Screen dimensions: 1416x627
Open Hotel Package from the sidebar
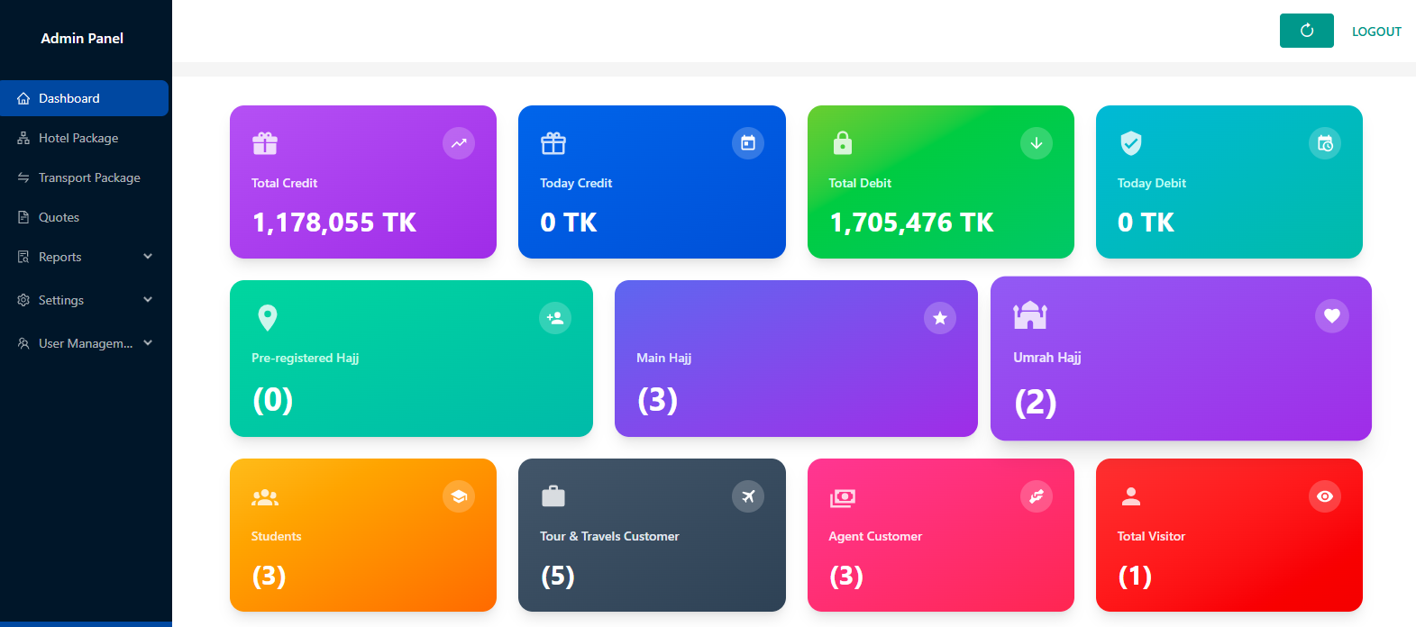point(78,138)
